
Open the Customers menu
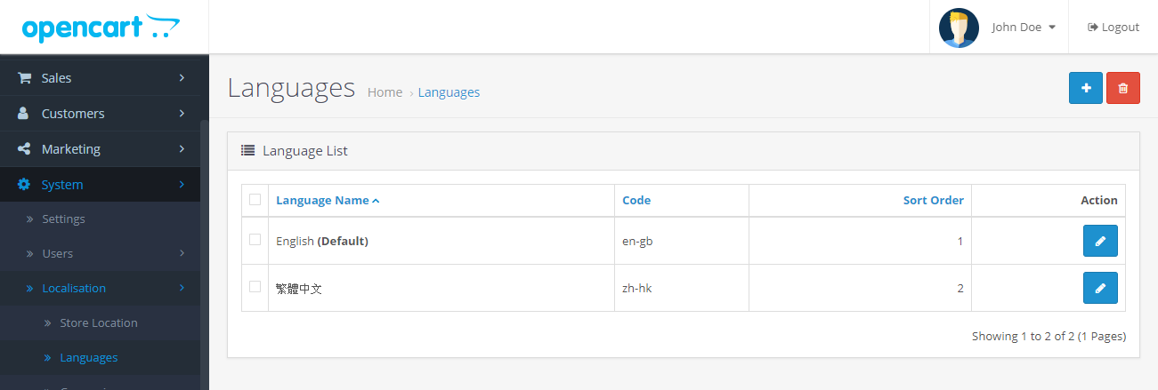(100, 114)
